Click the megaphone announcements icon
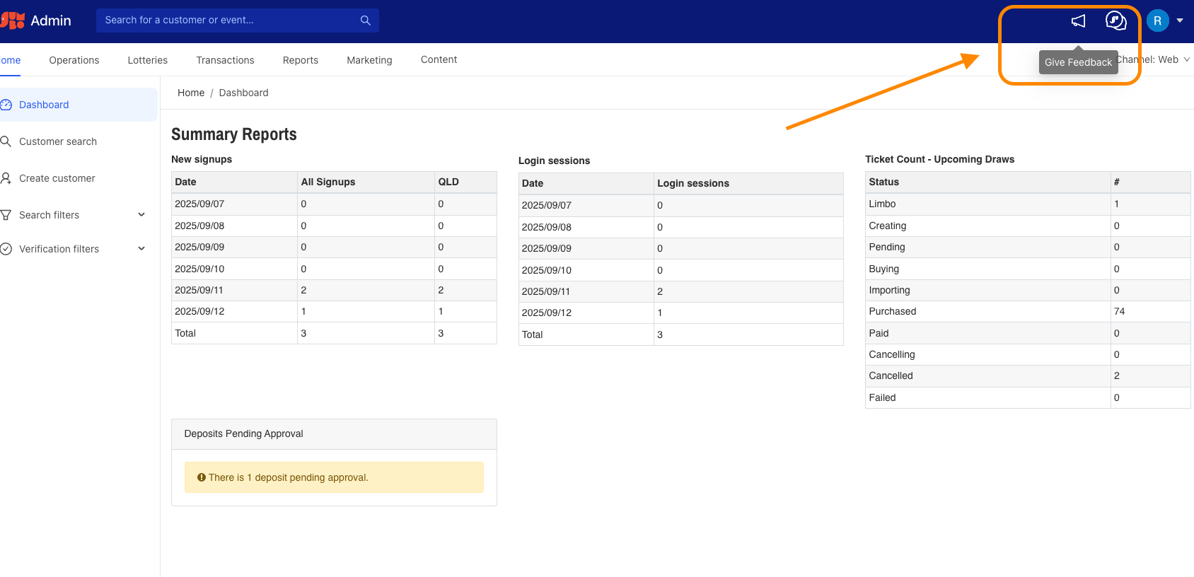Image resolution: width=1194 pixels, height=577 pixels. (x=1078, y=21)
